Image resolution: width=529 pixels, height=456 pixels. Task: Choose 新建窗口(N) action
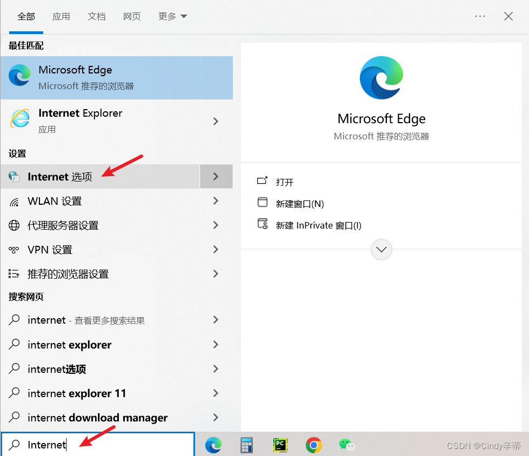tap(300, 204)
